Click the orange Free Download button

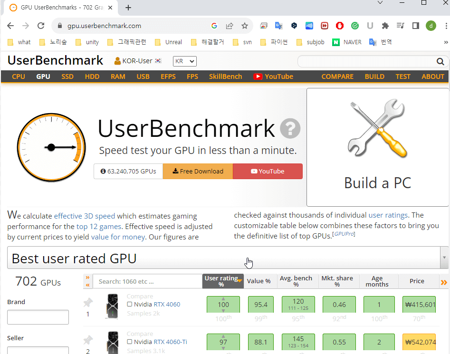coord(198,171)
